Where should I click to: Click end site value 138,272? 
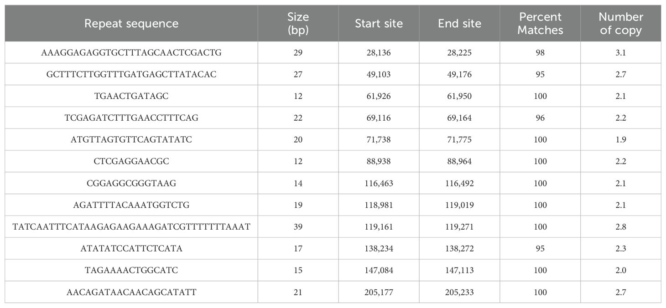point(459,249)
